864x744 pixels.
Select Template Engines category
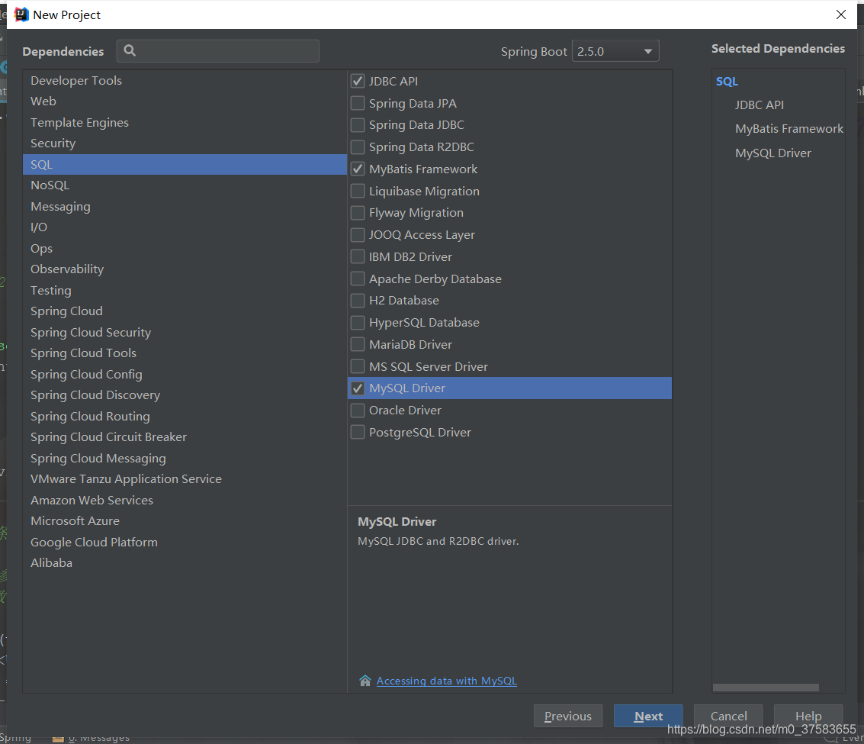[x=185, y=122]
